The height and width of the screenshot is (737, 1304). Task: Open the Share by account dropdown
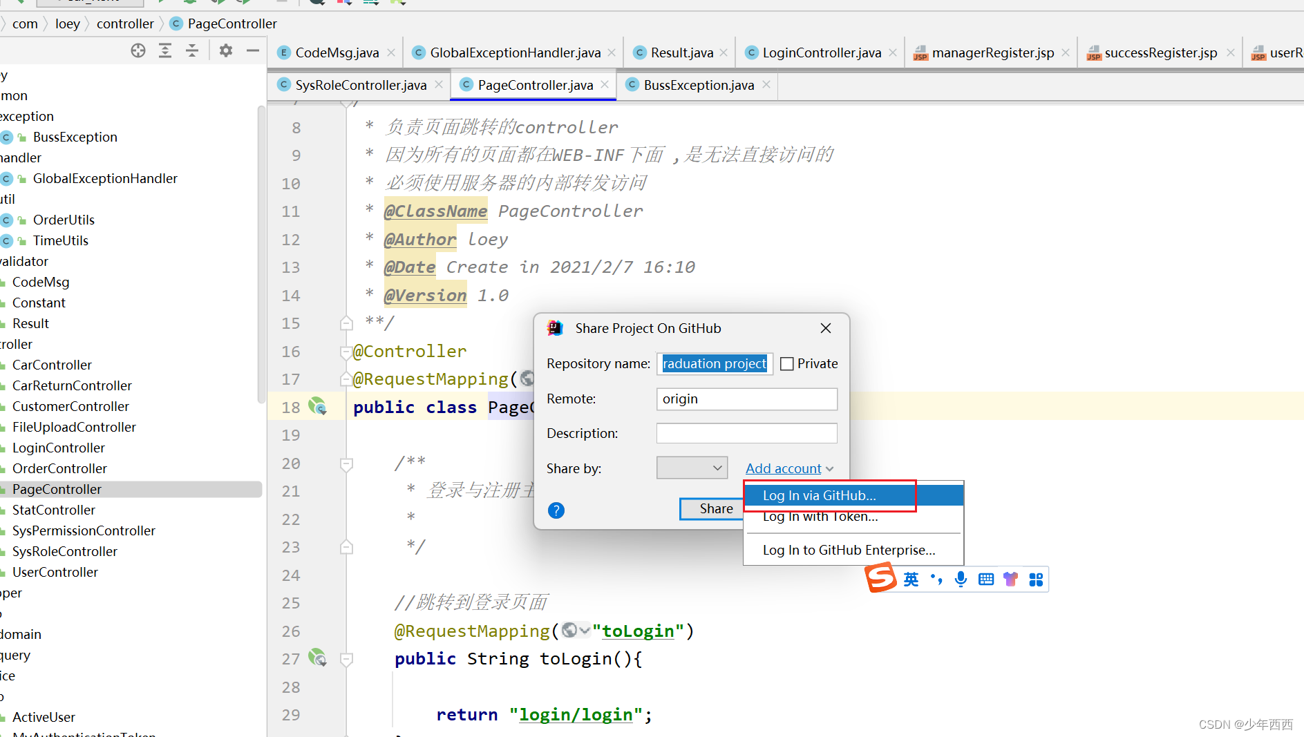692,468
